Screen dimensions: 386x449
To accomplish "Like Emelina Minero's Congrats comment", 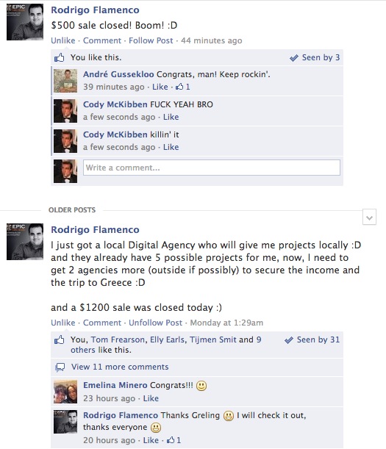I will [x=151, y=398].
